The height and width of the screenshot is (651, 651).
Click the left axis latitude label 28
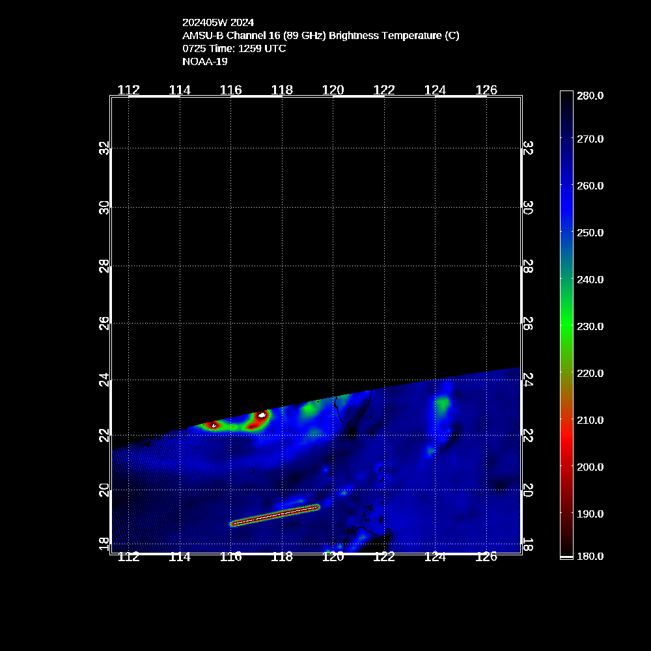pyautogui.click(x=104, y=267)
